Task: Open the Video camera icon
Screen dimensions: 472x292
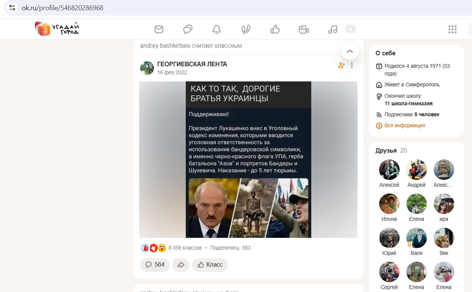Action: coord(304,29)
